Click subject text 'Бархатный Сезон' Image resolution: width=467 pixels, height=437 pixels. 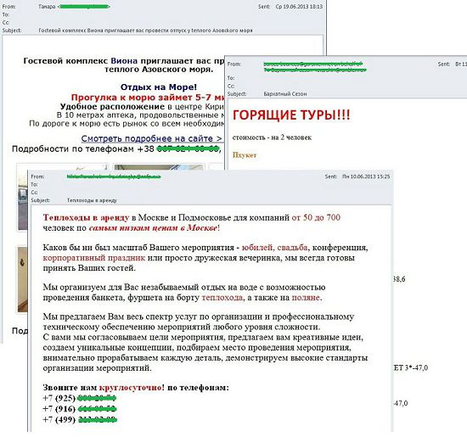point(285,94)
